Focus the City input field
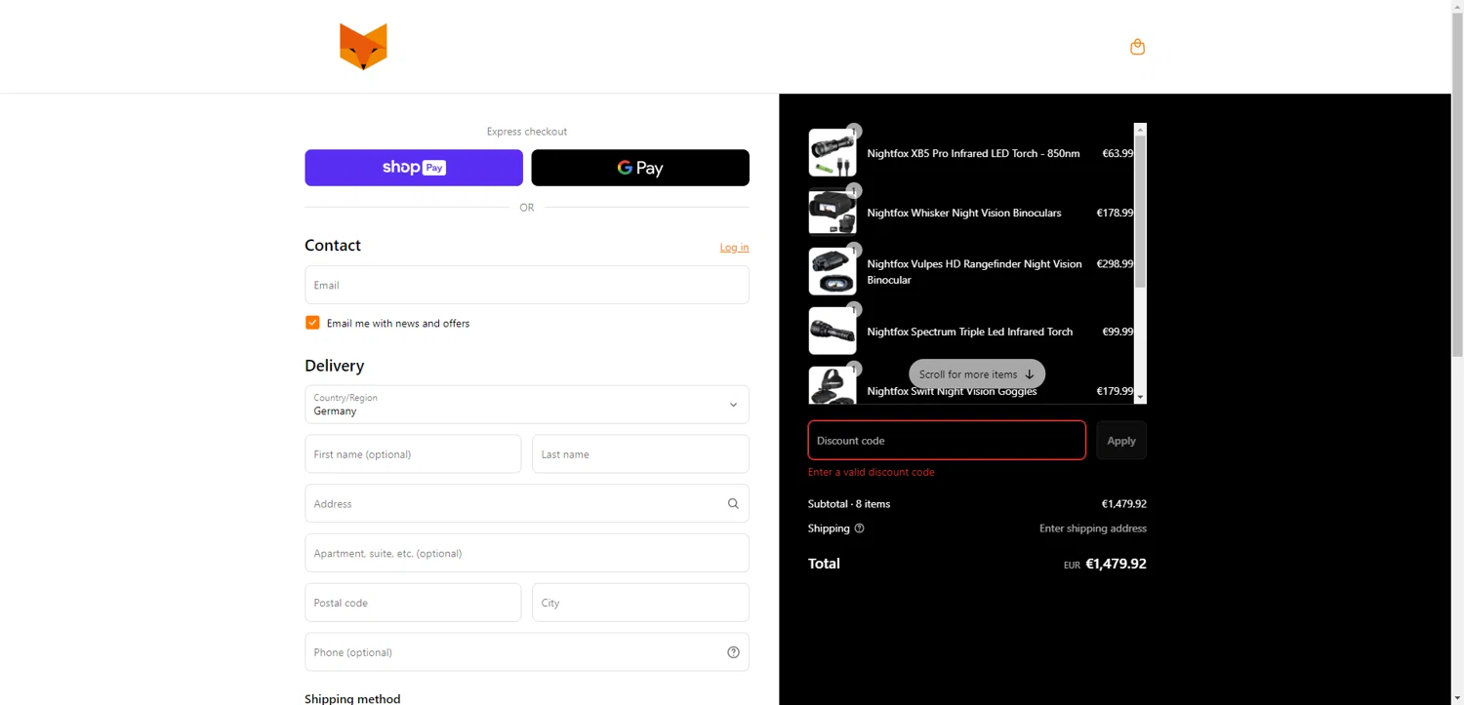 click(640, 603)
